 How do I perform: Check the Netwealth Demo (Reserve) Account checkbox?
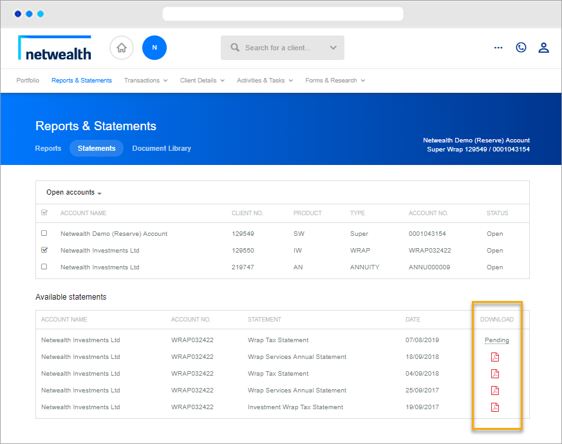[44, 233]
